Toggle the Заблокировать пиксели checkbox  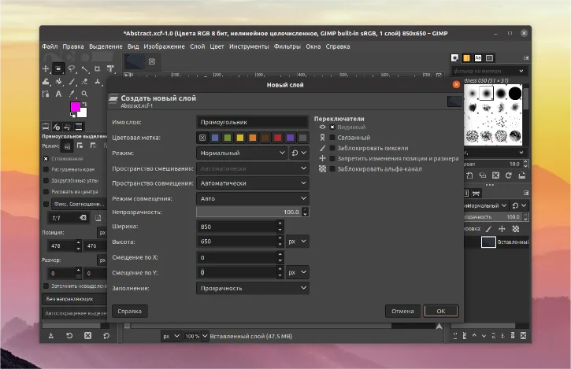click(x=332, y=147)
